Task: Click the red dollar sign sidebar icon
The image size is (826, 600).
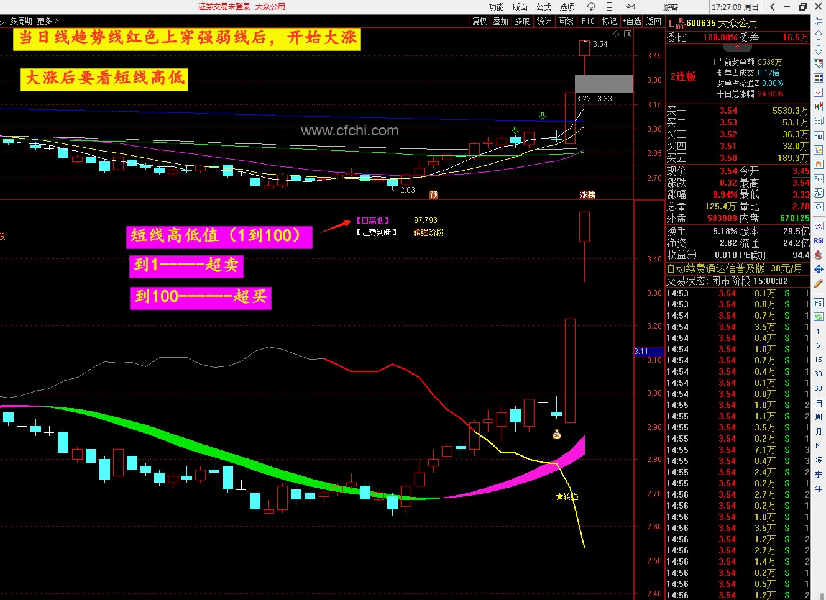Action: [x=819, y=255]
